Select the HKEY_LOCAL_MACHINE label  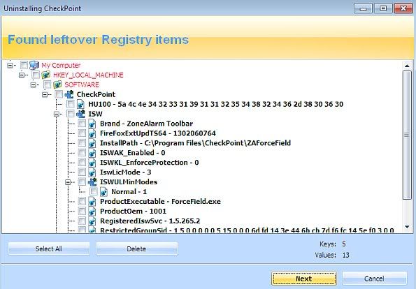click(88, 75)
